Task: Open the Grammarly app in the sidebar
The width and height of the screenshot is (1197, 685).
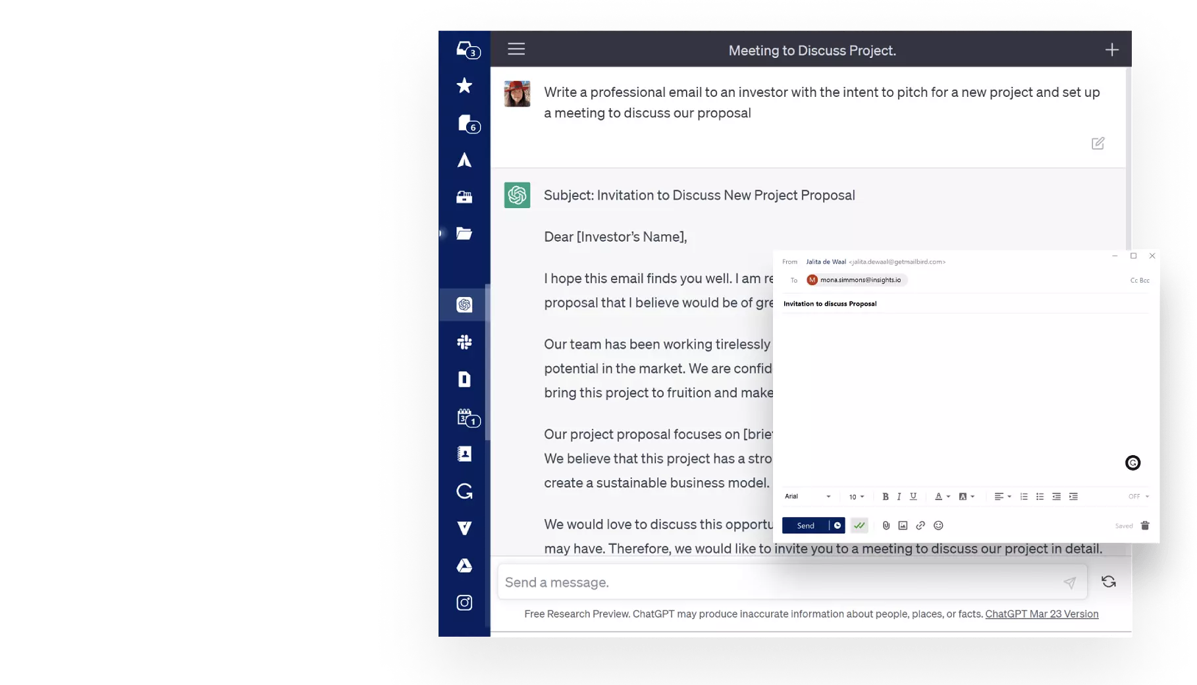Action: pyautogui.click(x=464, y=491)
